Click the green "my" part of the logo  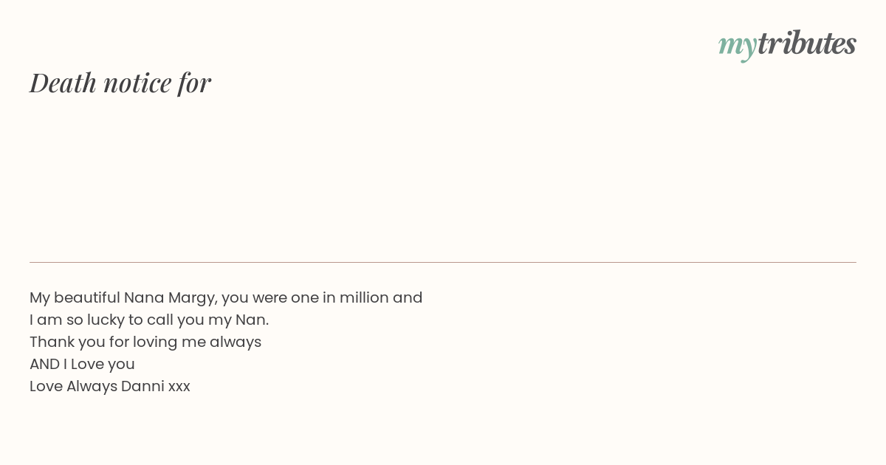[x=738, y=46]
